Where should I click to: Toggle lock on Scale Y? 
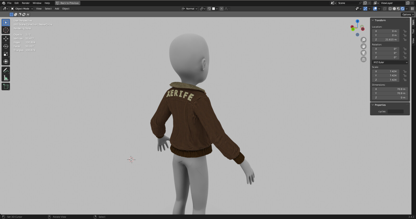(x=405, y=76)
